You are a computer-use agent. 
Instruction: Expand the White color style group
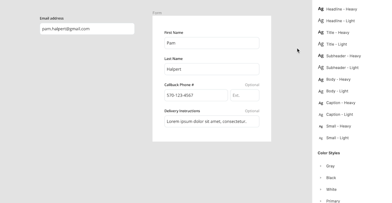321,190
